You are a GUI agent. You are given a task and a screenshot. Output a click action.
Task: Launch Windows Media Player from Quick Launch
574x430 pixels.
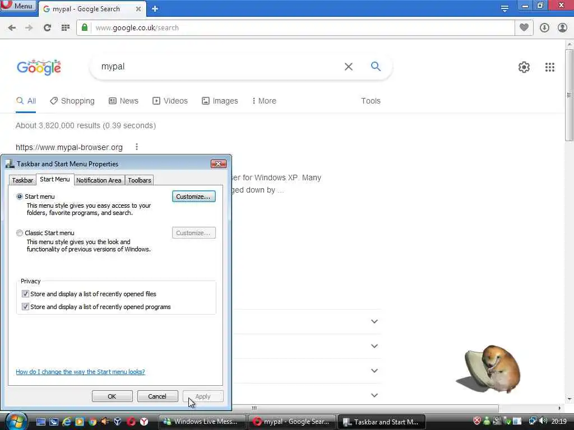(x=79, y=422)
